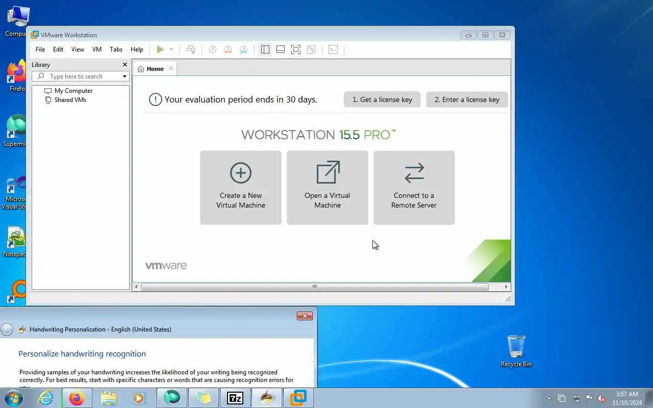
Task: Toggle the library sidebar view icon
Action: click(265, 49)
